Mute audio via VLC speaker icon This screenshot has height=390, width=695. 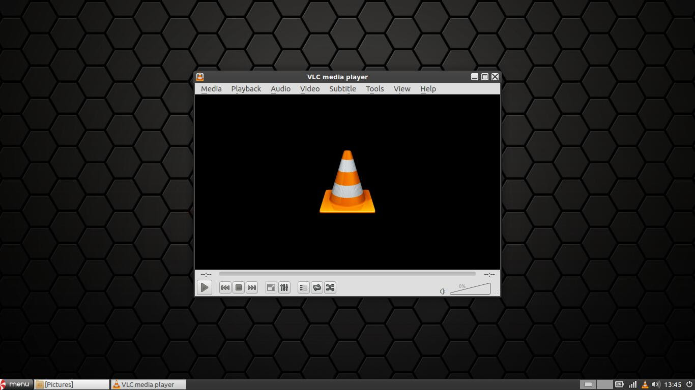[443, 291]
